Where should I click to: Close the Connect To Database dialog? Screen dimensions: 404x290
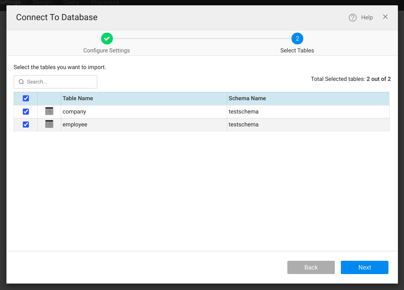(385, 17)
